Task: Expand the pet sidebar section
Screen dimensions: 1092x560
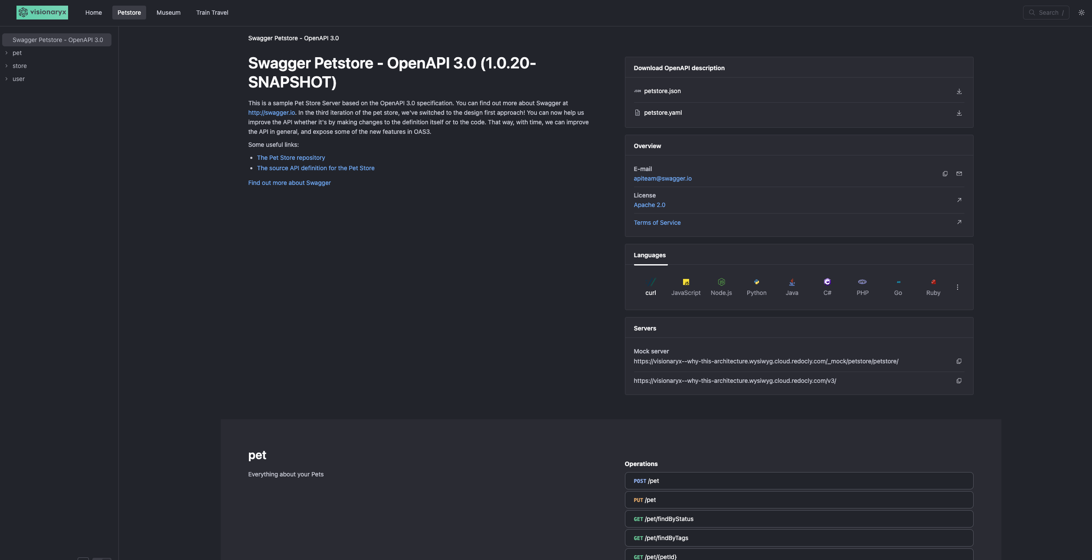Action: click(16, 53)
